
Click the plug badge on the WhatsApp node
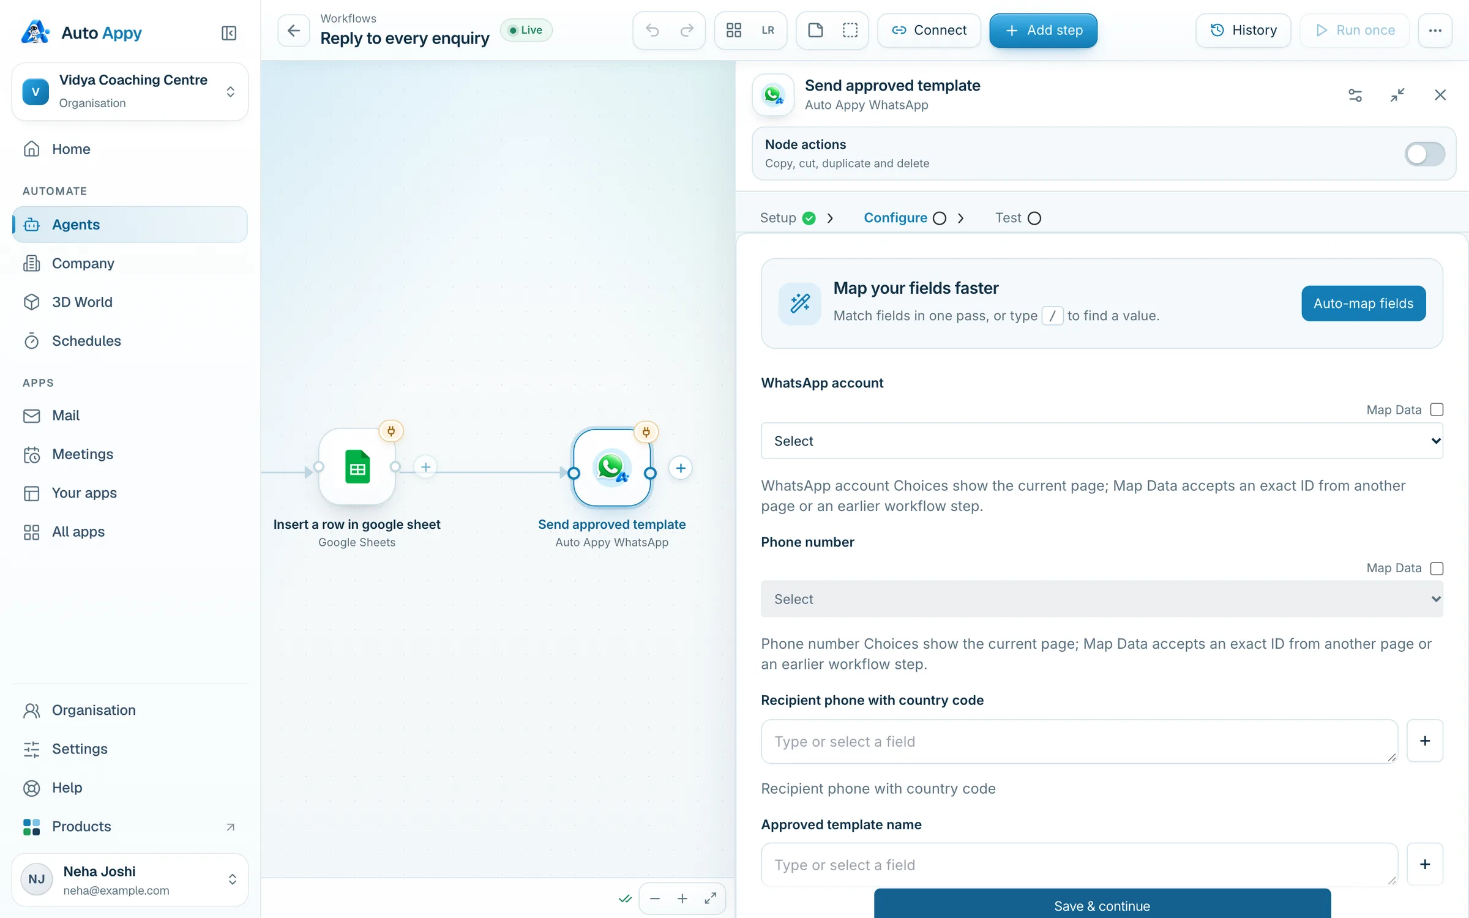point(646,432)
